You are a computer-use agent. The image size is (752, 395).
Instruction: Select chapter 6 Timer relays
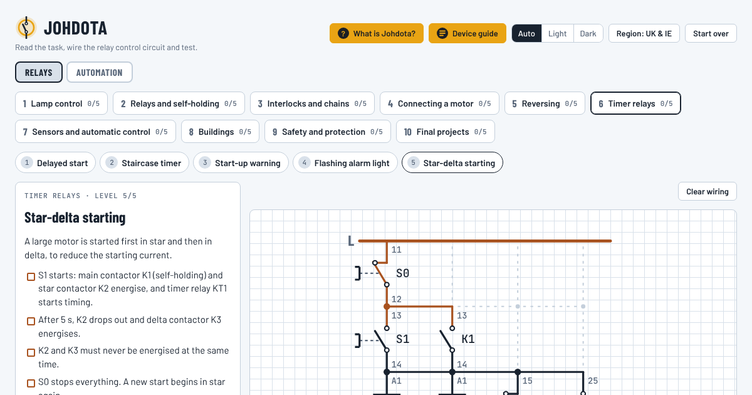click(x=635, y=103)
